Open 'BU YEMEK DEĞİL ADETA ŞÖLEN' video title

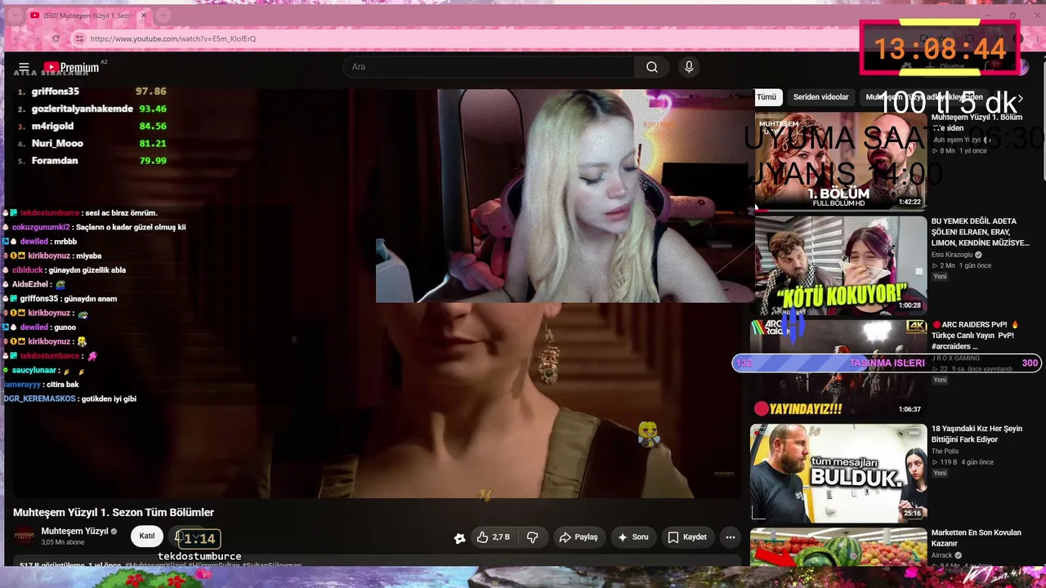(x=980, y=232)
